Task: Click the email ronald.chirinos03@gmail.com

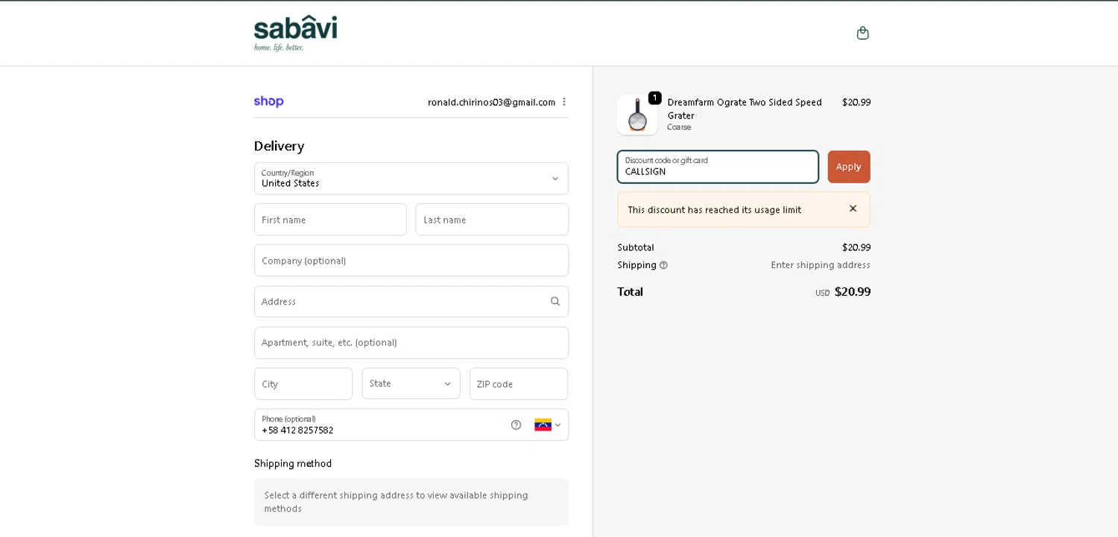Action: click(491, 102)
